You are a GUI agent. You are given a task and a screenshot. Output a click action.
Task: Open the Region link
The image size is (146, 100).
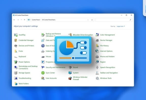[103, 62]
